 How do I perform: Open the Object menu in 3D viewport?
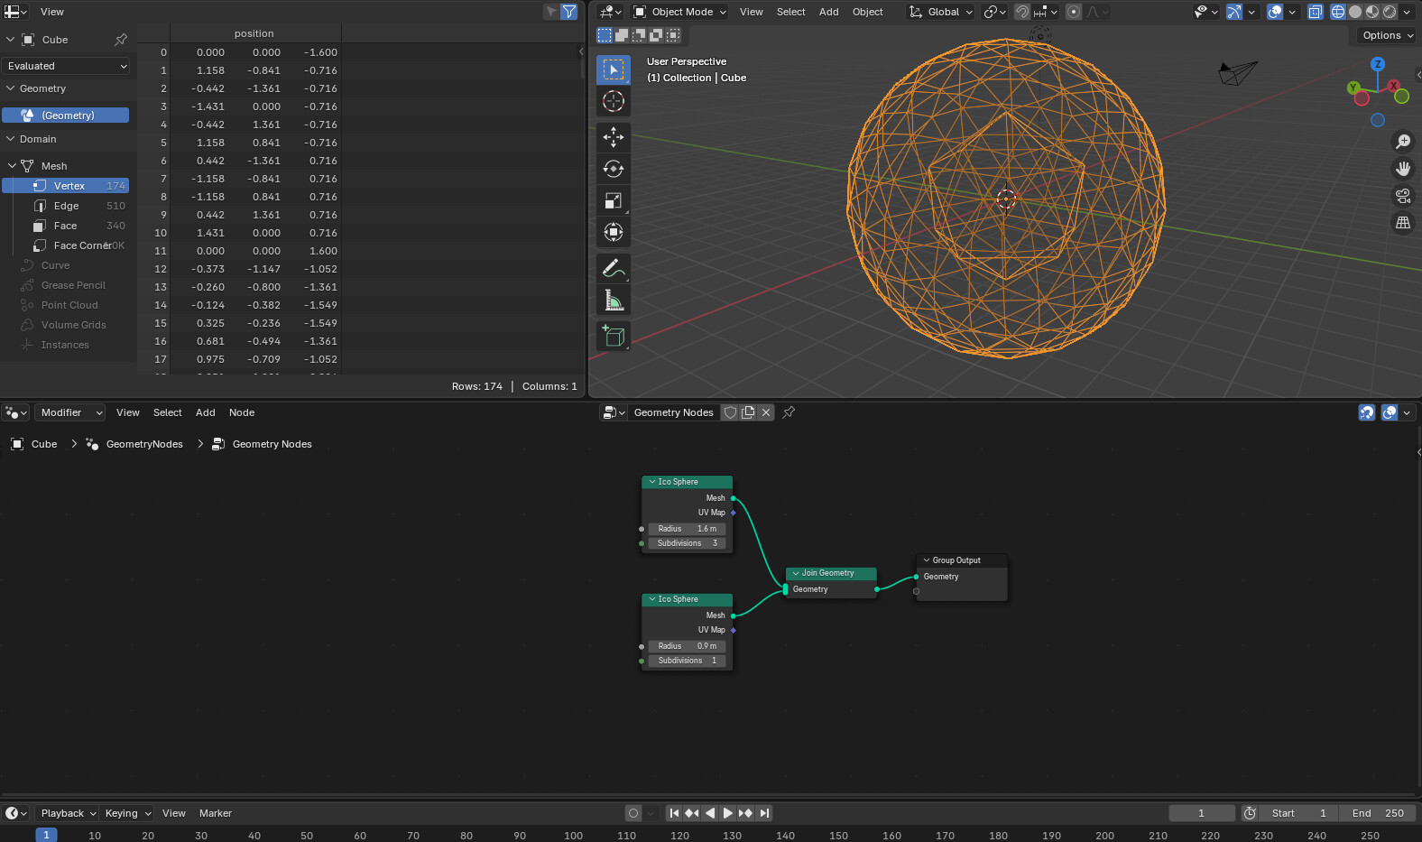pyautogui.click(x=867, y=12)
